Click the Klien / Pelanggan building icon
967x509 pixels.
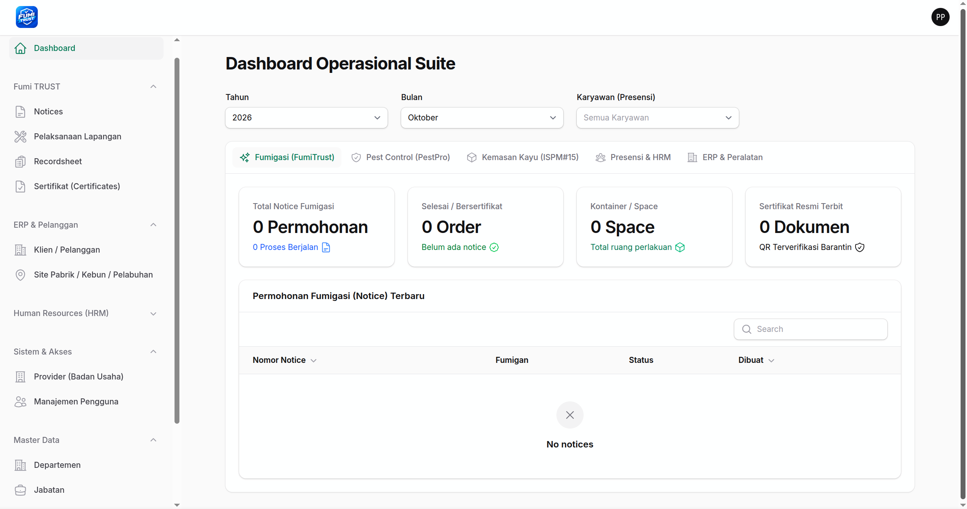[x=20, y=250]
